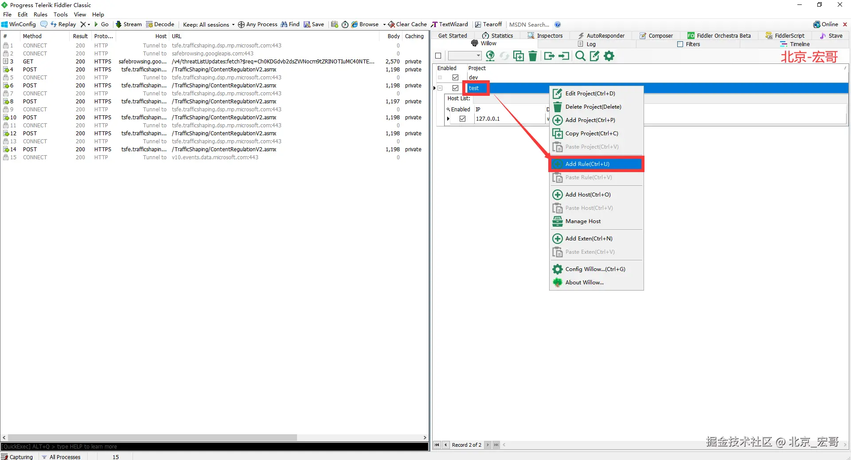
Task: Select Copy Project(Ctrl+C) menu entry
Action: 597,134
